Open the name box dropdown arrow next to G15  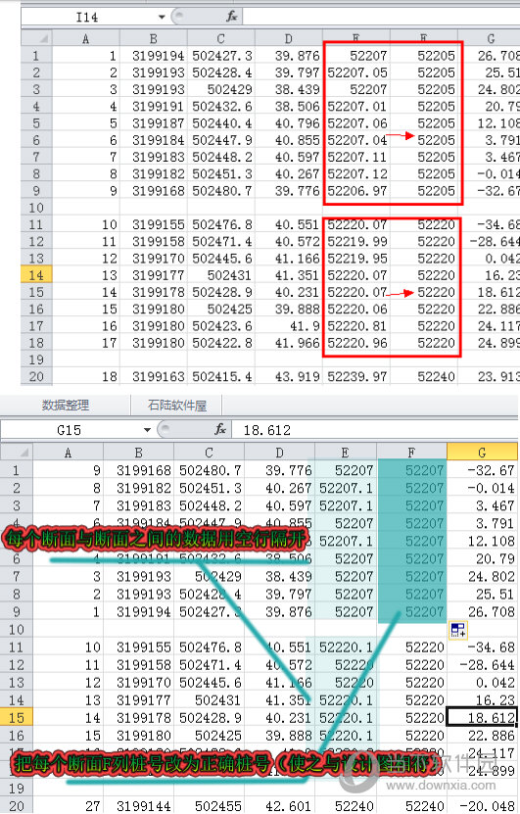148,430
